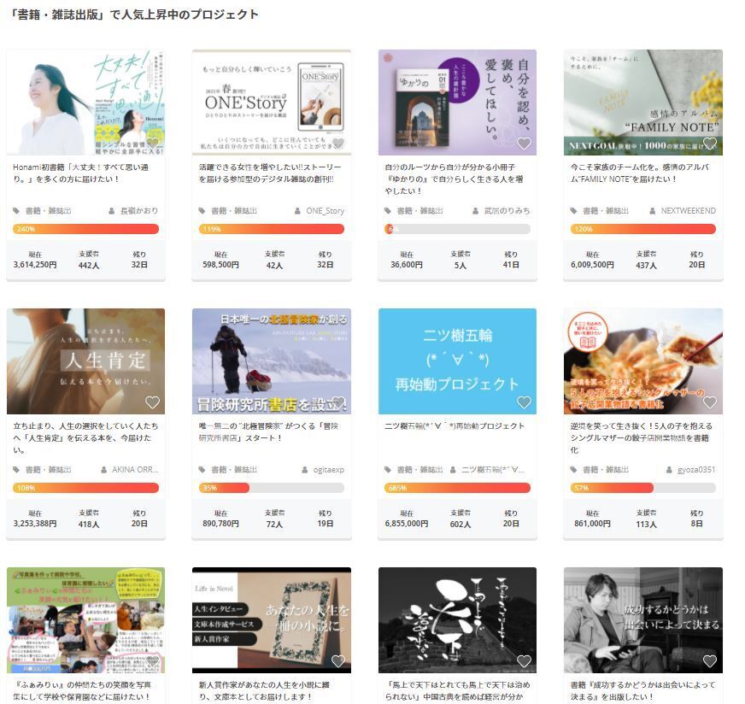This screenshot has height=704, width=745.
Task: Select 書籍・雑誌出 category tag on Honami card
Action: pyautogui.click(x=47, y=211)
